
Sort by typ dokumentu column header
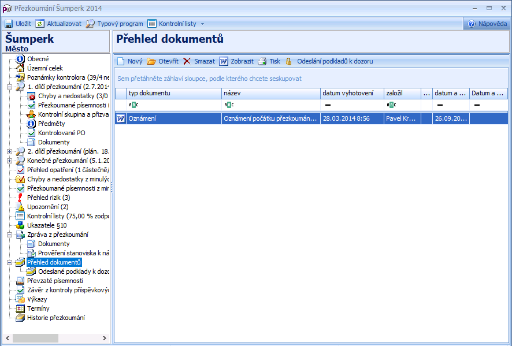[175, 94]
